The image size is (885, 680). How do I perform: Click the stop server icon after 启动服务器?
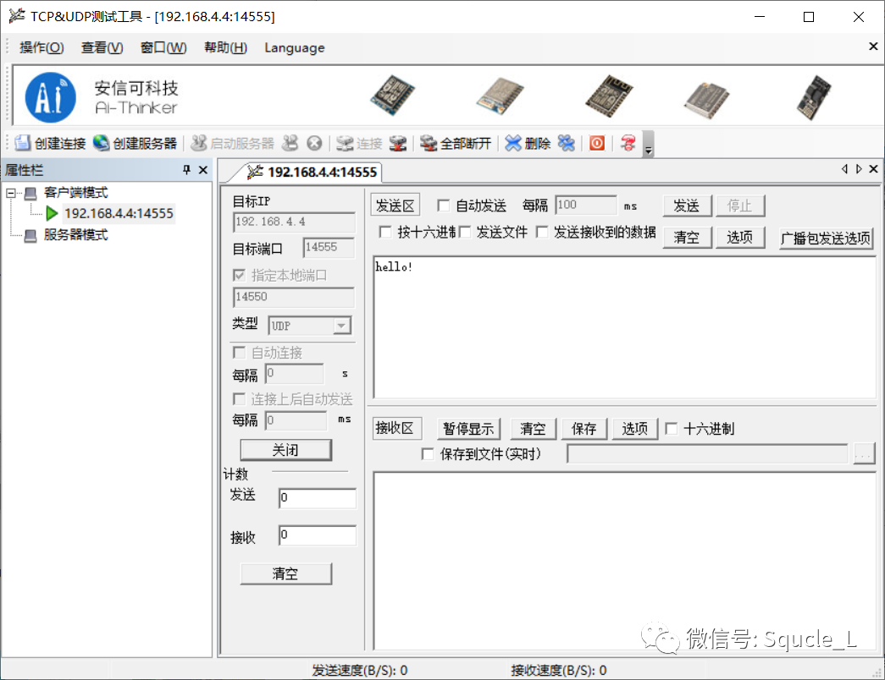(x=290, y=143)
